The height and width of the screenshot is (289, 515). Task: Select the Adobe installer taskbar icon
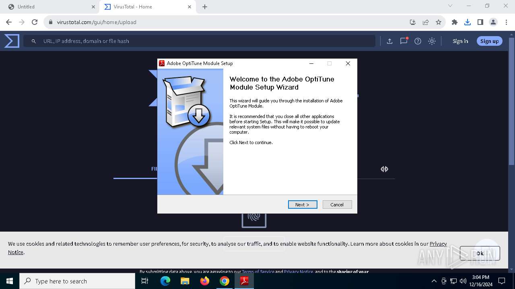[x=244, y=281]
